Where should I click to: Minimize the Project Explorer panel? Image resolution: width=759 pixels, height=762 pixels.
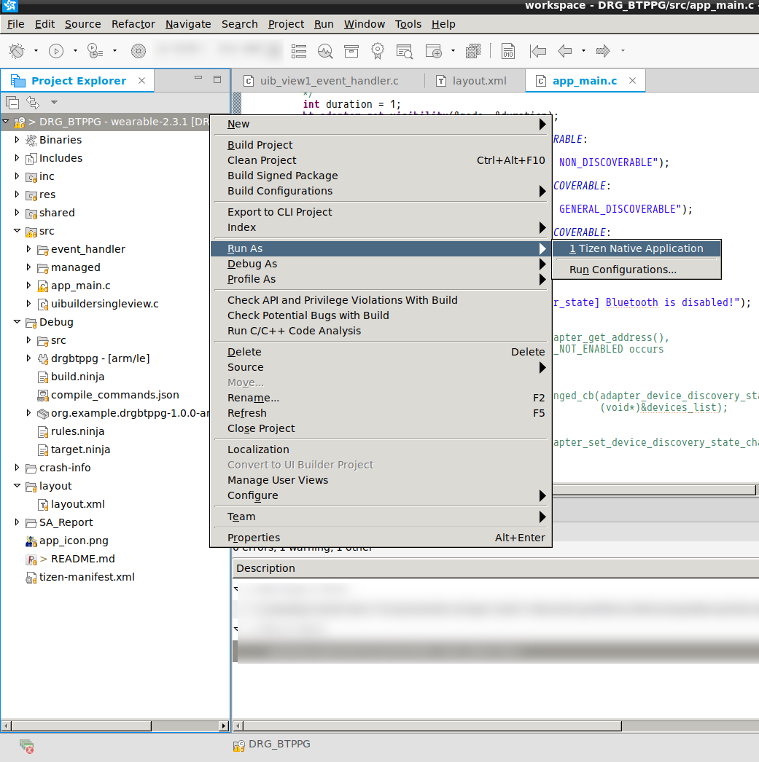pyautogui.click(x=198, y=78)
